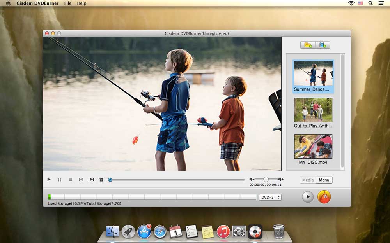This screenshot has height=243, width=390.
Task: Go back to the previous clip
Action: [x=81, y=180]
